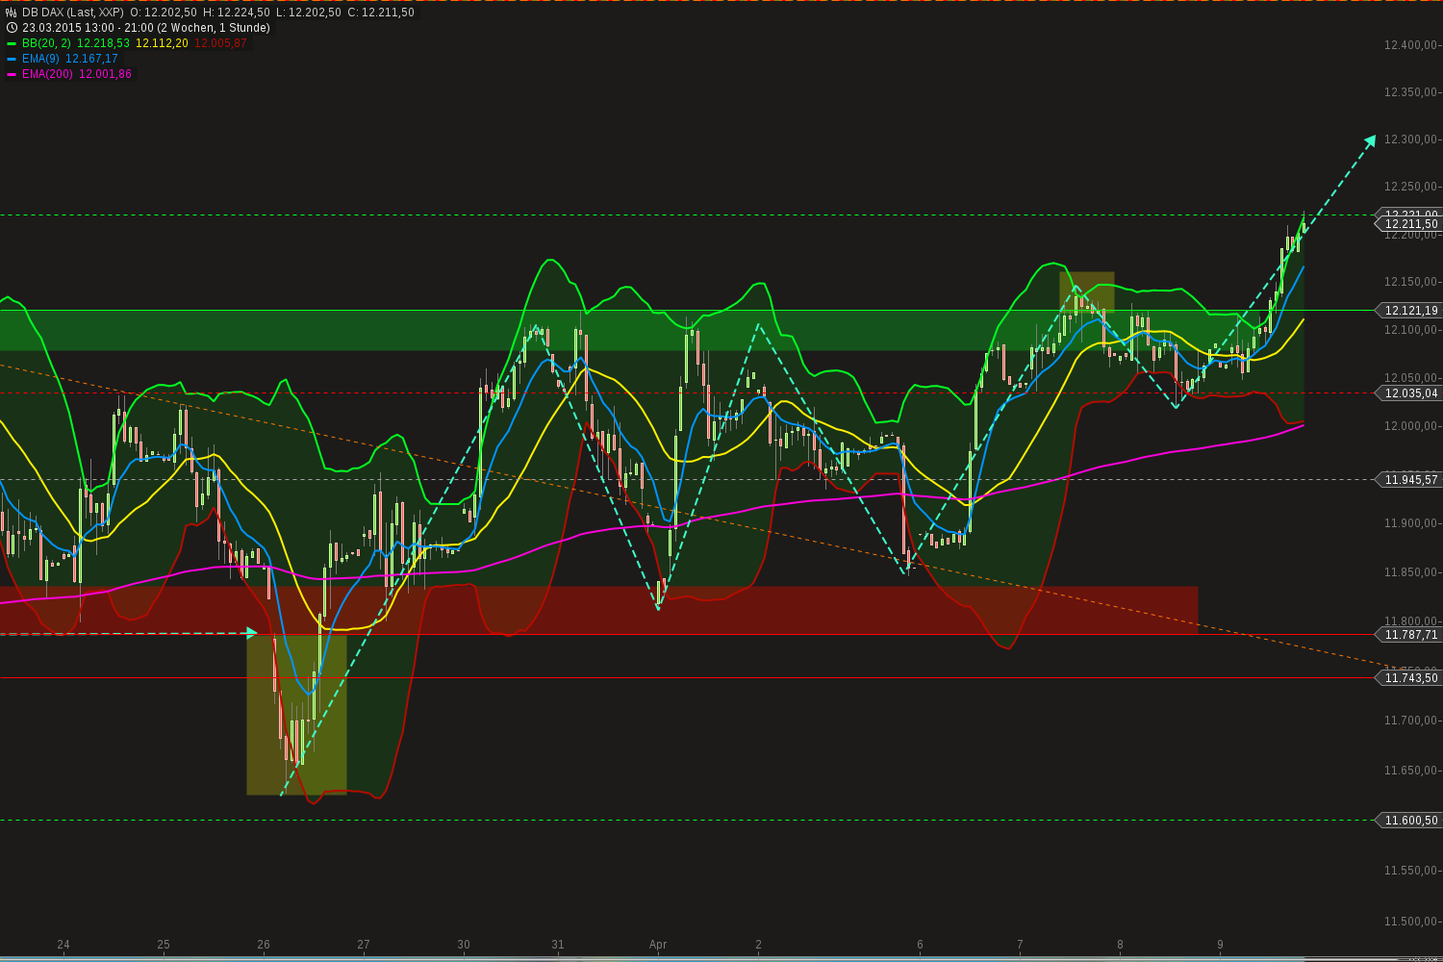This screenshot has width=1443, height=962.
Task: Click the green dashed line tag 11.600,50
Action: [1410, 821]
